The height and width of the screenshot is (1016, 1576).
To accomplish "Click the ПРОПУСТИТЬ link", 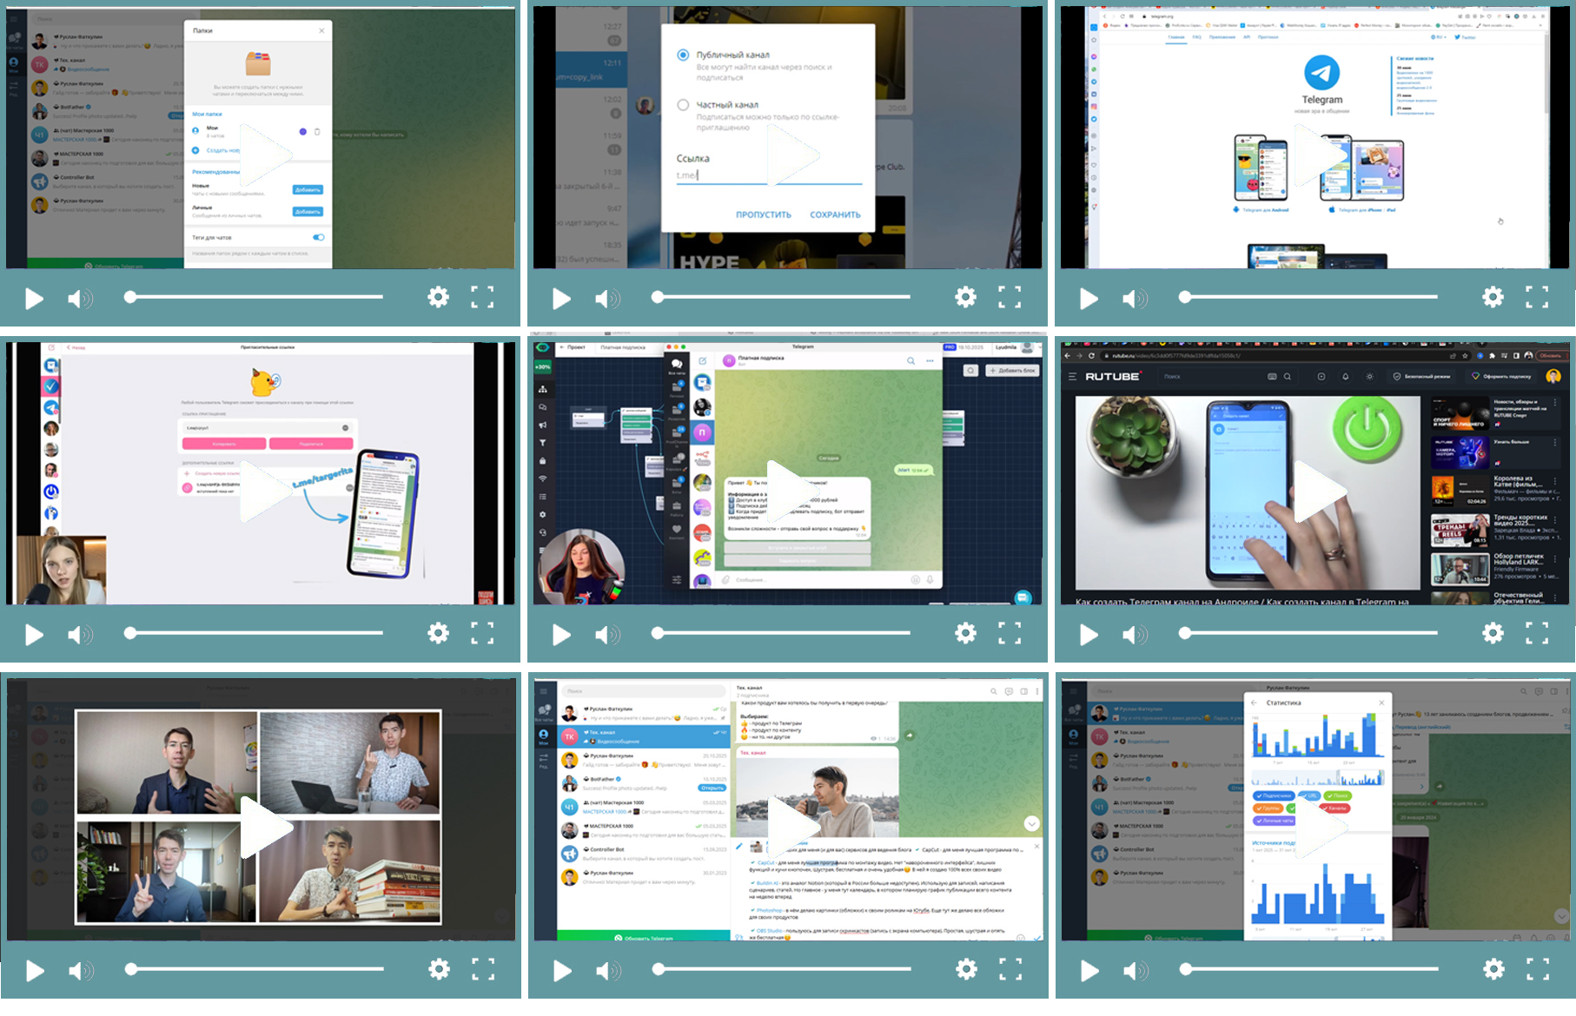I will tap(763, 214).
